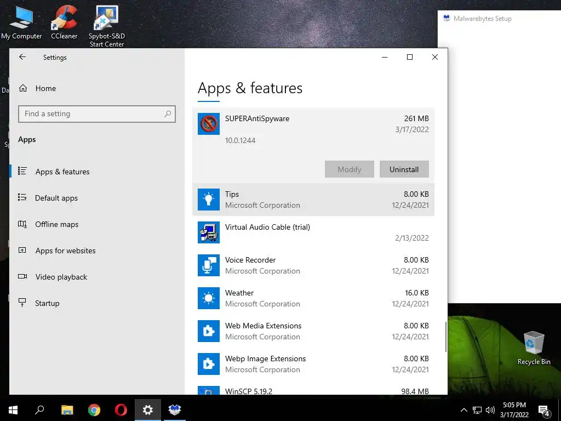
Task: Select the WinSCP 5.19.2 entry
Action: (313, 390)
